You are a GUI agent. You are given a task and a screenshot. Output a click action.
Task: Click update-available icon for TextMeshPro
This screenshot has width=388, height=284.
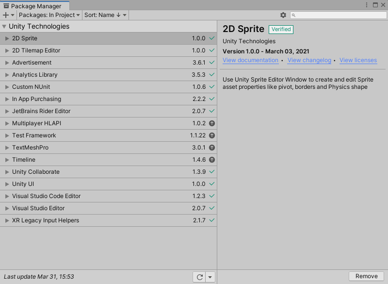[x=212, y=148]
